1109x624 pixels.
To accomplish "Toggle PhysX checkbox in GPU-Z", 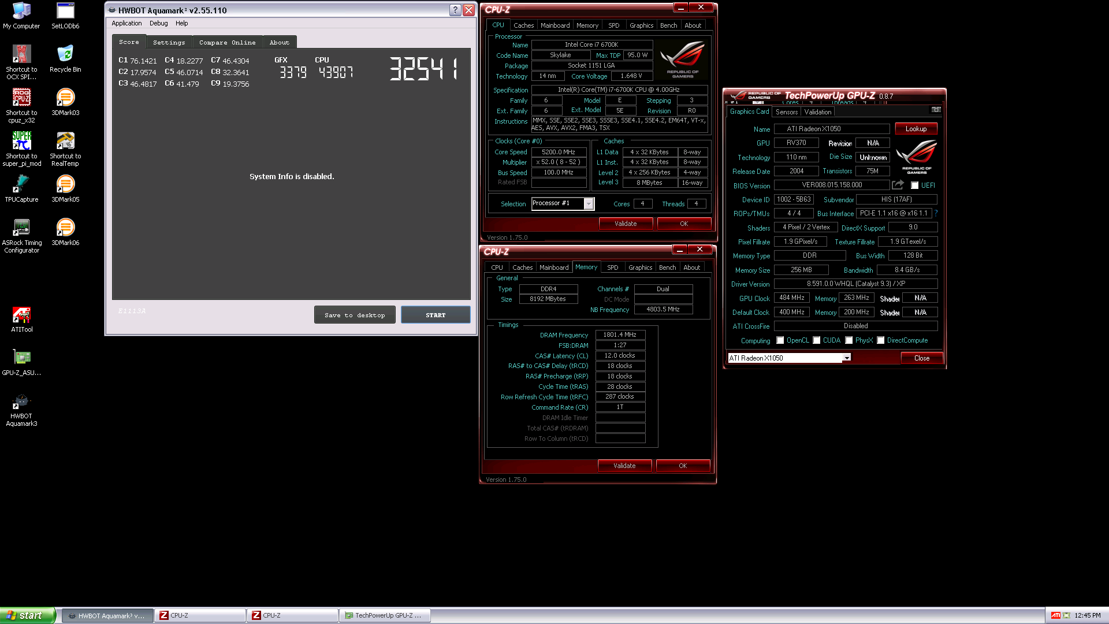I will (x=849, y=340).
